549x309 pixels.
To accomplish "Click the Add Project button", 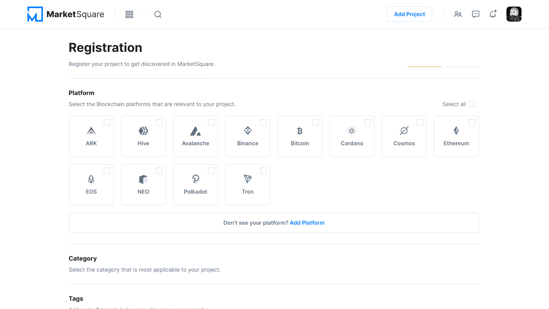I will pyautogui.click(x=410, y=14).
